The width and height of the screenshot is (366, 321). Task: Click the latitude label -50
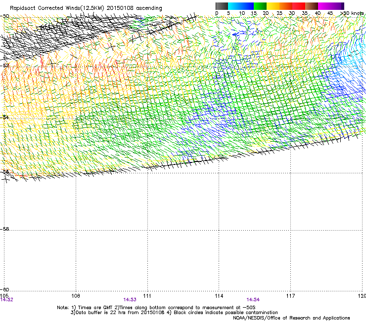click(x=4, y=16)
